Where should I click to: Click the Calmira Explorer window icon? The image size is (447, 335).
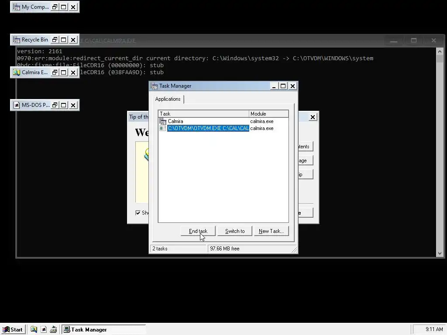(17, 73)
